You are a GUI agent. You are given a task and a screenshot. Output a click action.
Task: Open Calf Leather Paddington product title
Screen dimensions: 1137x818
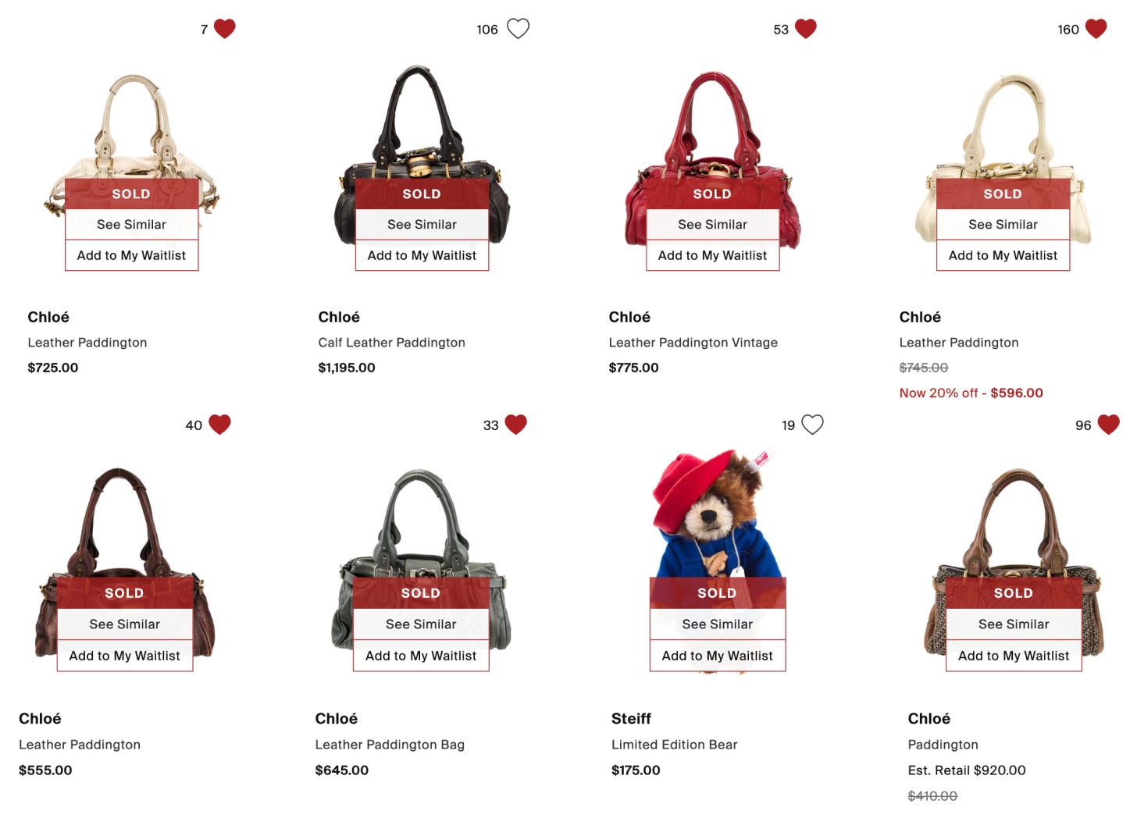click(391, 343)
